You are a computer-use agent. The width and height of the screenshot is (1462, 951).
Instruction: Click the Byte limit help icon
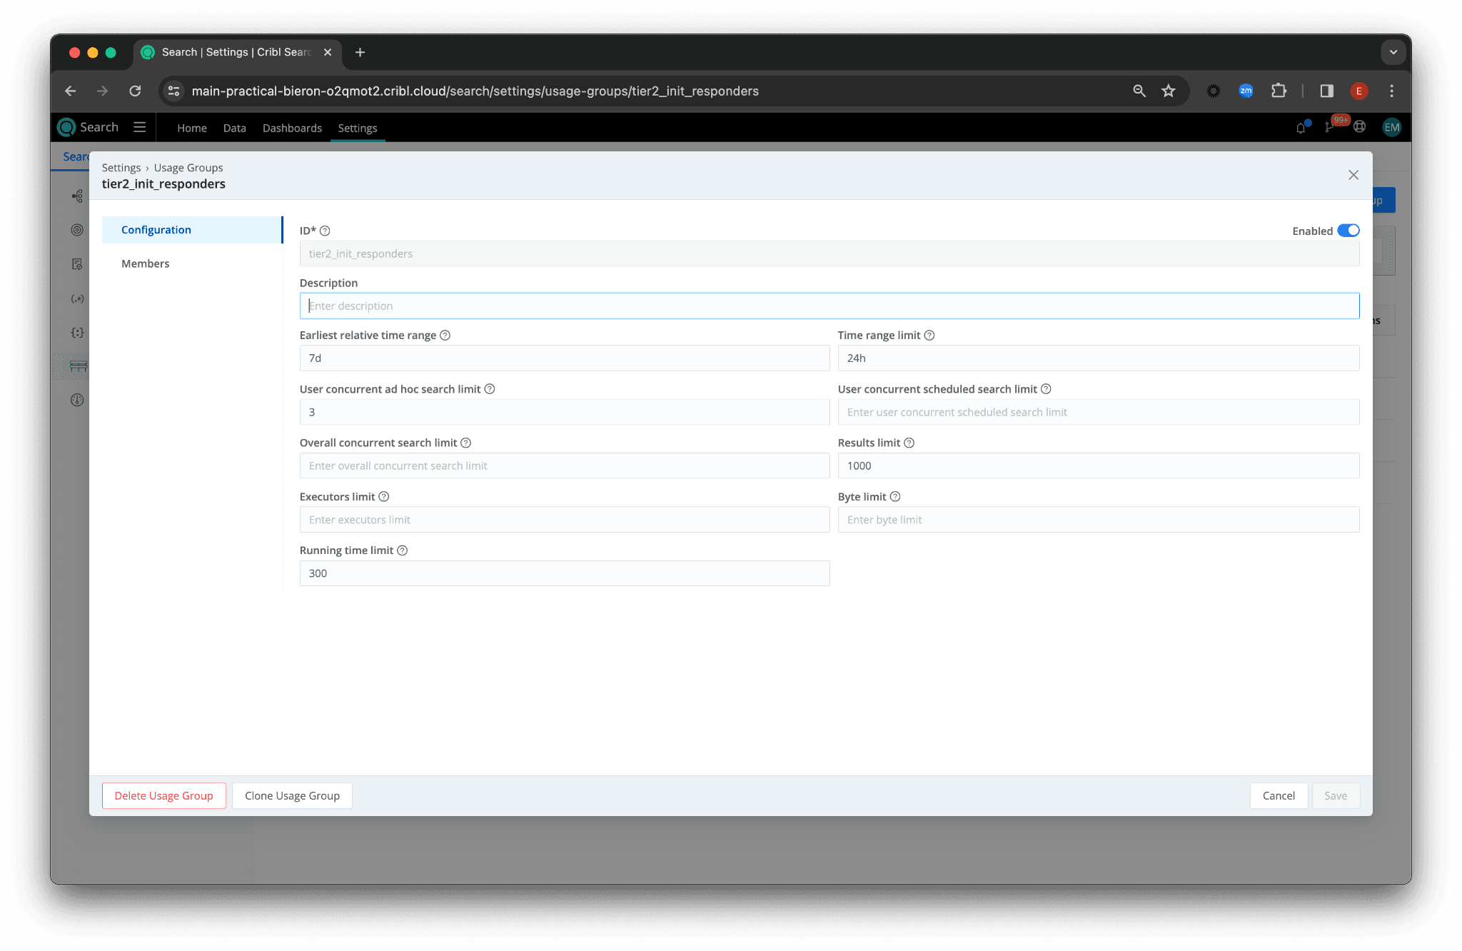click(x=895, y=497)
